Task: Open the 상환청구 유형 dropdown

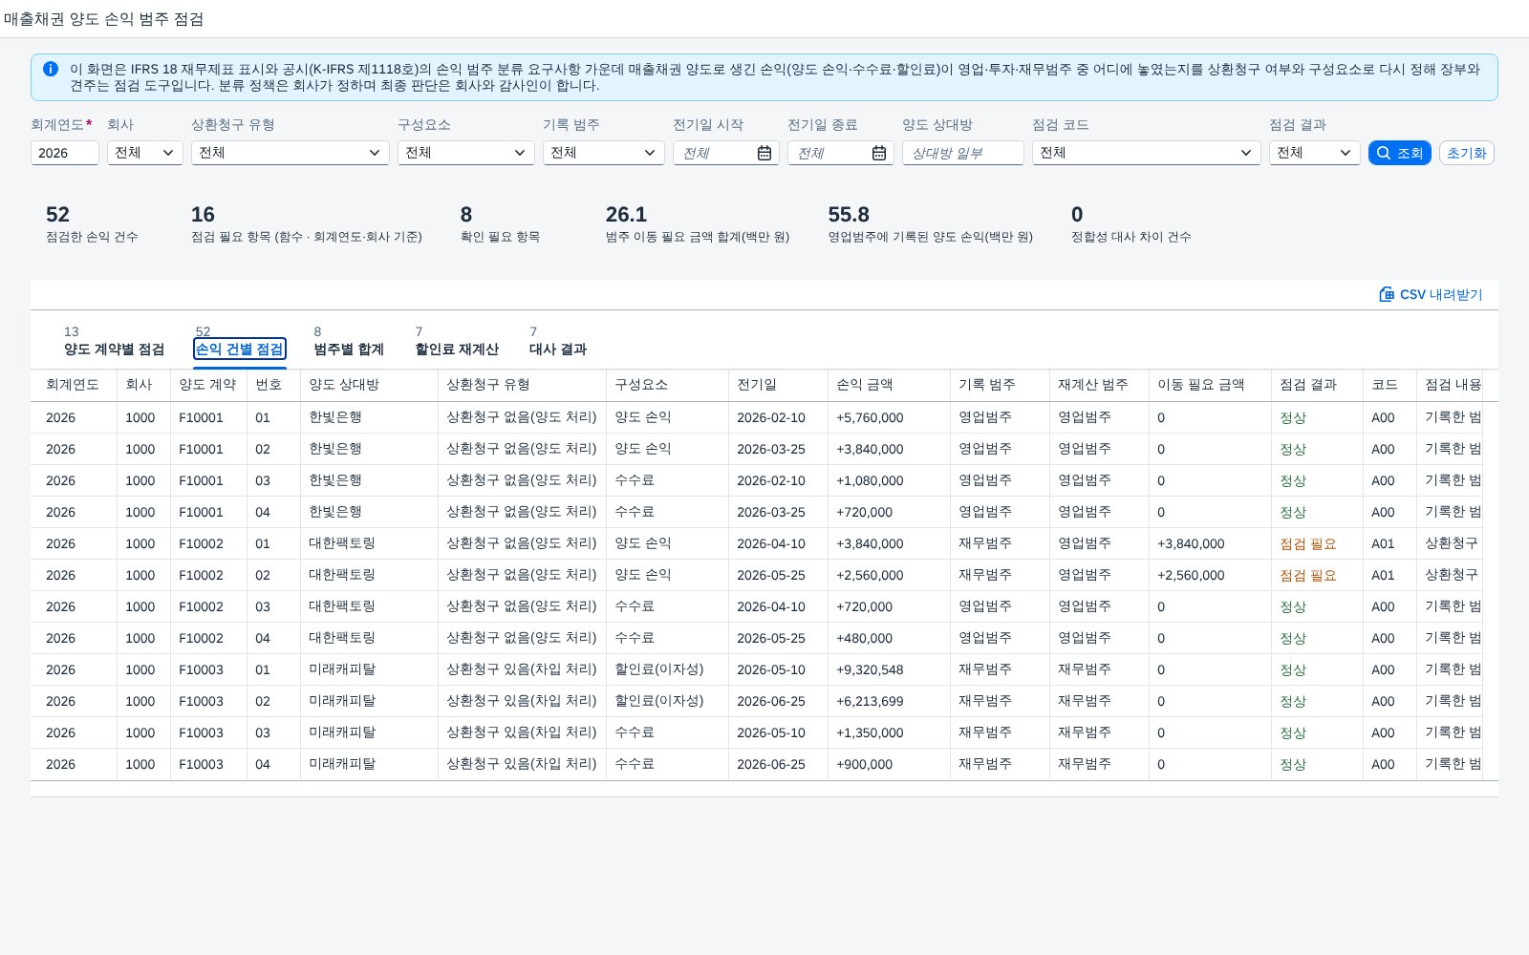Action: coord(291,153)
